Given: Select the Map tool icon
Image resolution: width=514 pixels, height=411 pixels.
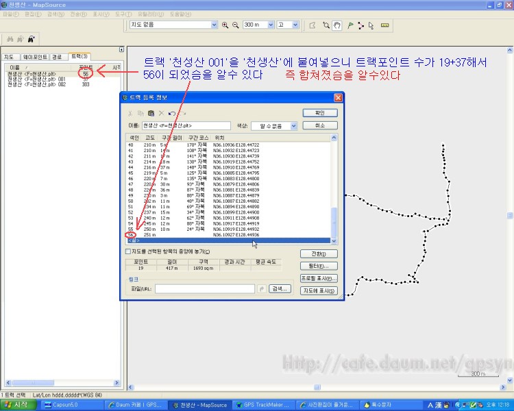Looking at the screenshot, I should [313, 25].
